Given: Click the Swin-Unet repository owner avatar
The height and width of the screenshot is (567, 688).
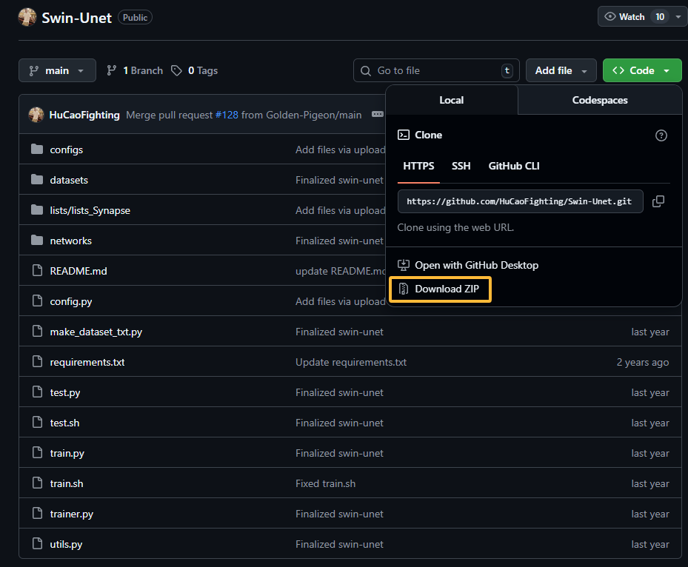Looking at the screenshot, I should coord(27,17).
